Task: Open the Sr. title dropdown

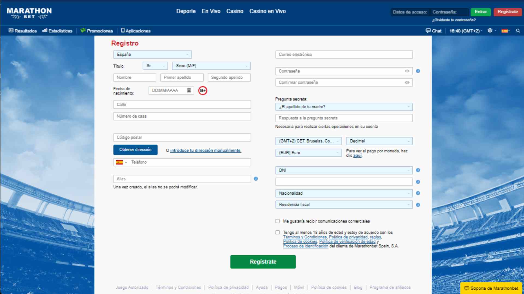Action: coord(155,66)
